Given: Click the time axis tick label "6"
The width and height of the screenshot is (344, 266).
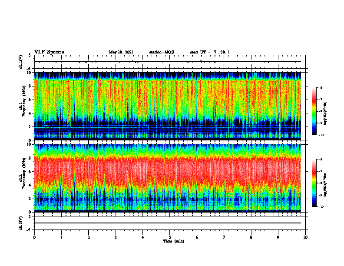Looking at the screenshot, I should [x=197, y=237].
